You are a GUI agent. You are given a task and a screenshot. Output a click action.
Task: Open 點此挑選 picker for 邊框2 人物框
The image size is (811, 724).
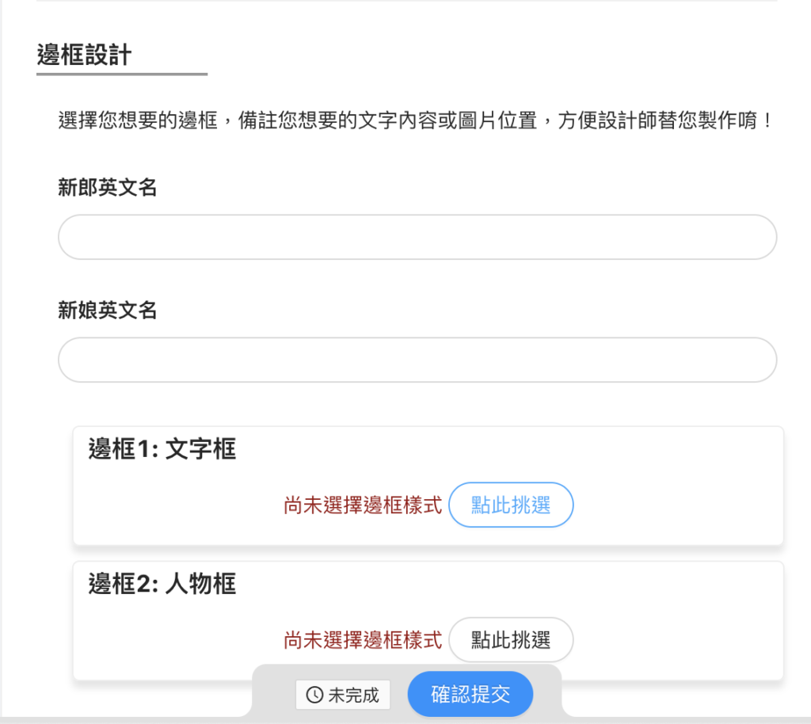point(511,640)
